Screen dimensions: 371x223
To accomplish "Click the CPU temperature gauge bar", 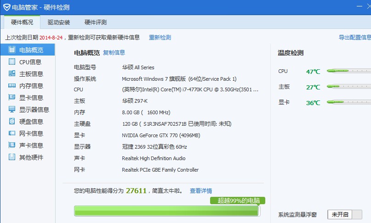I will 349,71.
